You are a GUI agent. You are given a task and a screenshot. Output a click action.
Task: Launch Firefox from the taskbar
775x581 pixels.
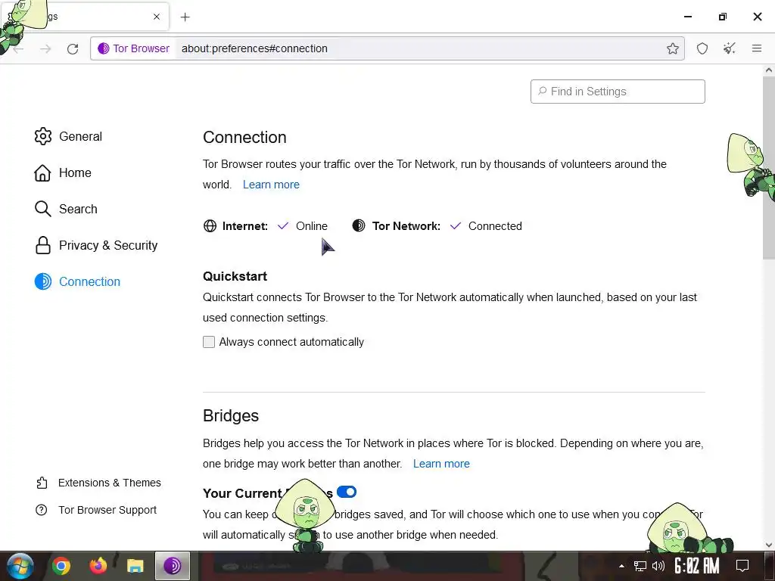point(98,566)
